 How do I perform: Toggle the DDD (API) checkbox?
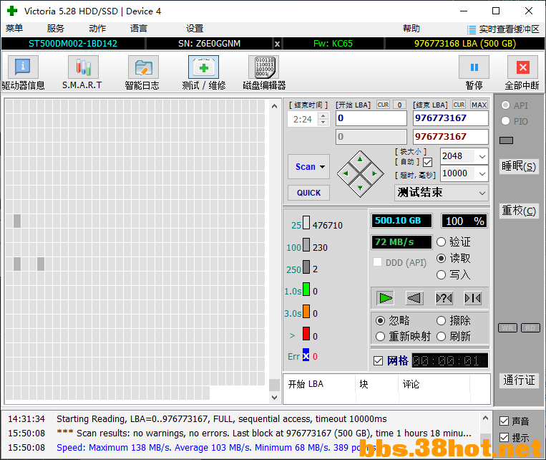tap(377, 262)
